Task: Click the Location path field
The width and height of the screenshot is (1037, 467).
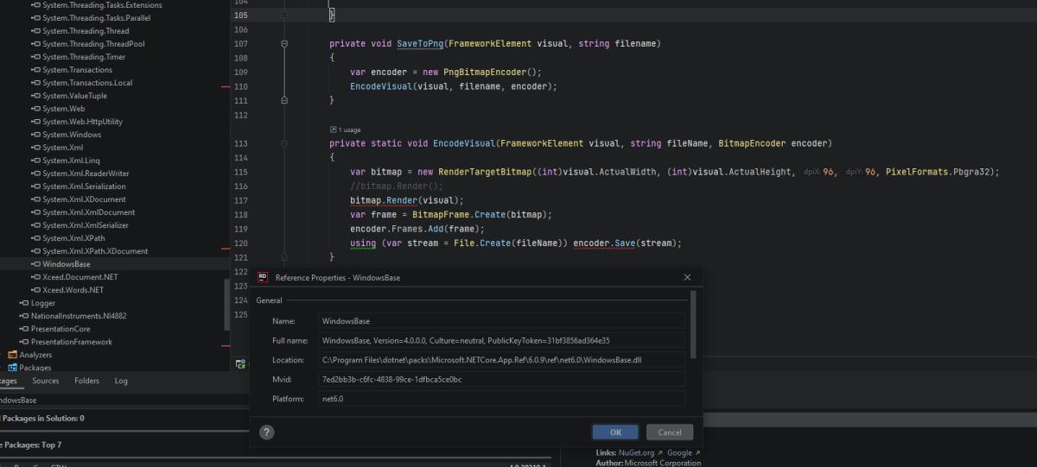Action: (x=501, y=360)
